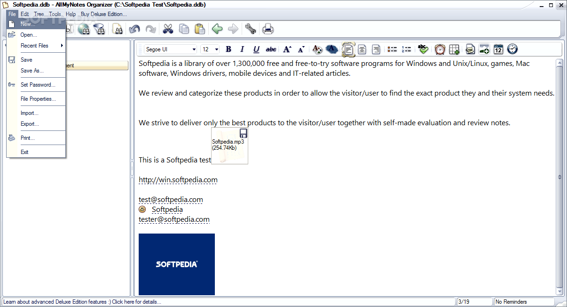Toggle left text alignment
Viewport: 567px width, 307px height.
pyautogui.click(x=348, y=49)
